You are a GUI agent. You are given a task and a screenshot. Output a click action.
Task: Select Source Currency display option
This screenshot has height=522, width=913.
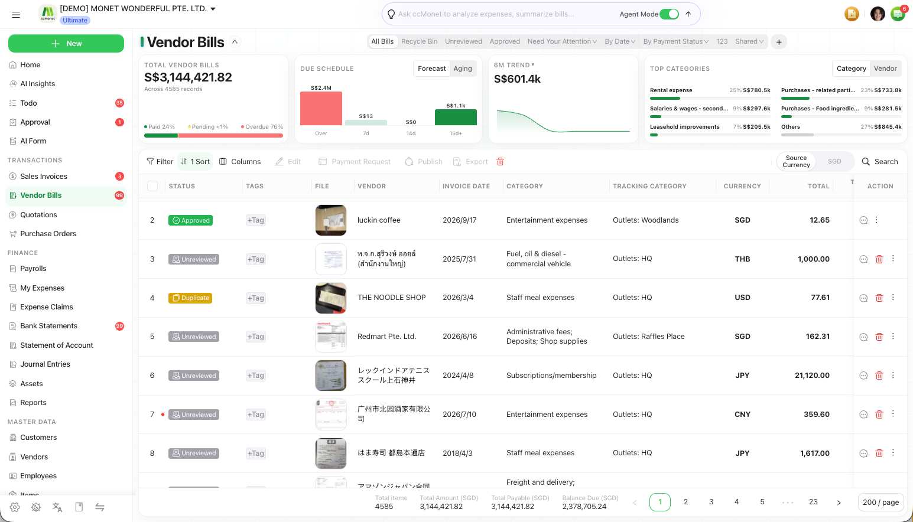pyautogui.click(x=796, y=162)
